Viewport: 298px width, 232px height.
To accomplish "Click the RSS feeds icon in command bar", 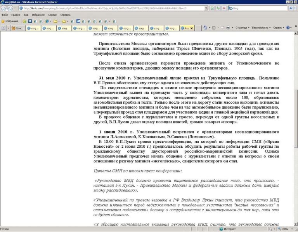I will (214, 28).
